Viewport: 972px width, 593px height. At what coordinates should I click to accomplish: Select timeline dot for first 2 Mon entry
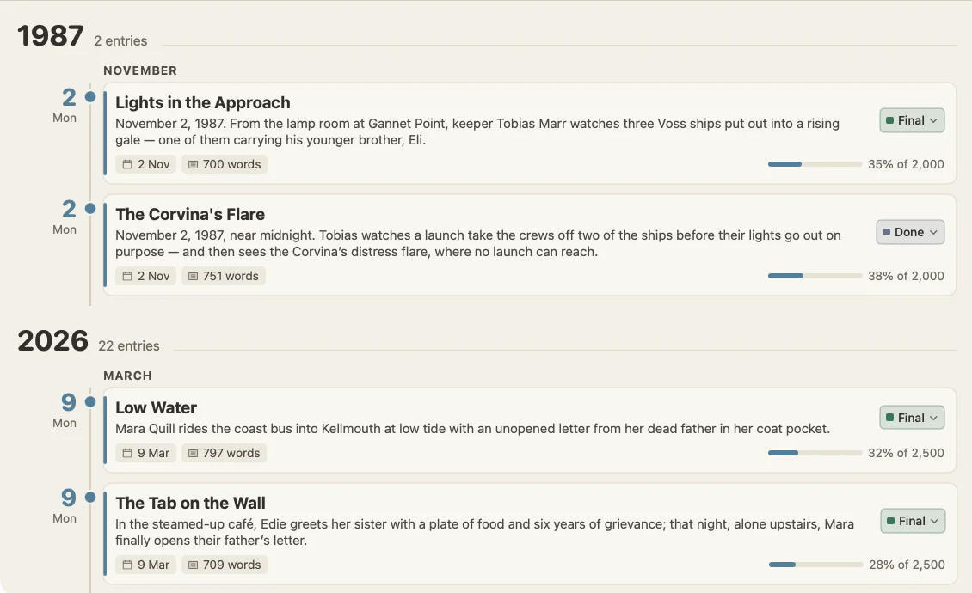[90, 96]
